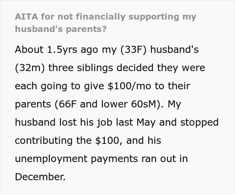Click the words "last May"
The width and height of the screenshot is (235, 194).
(x=136, y=122)
